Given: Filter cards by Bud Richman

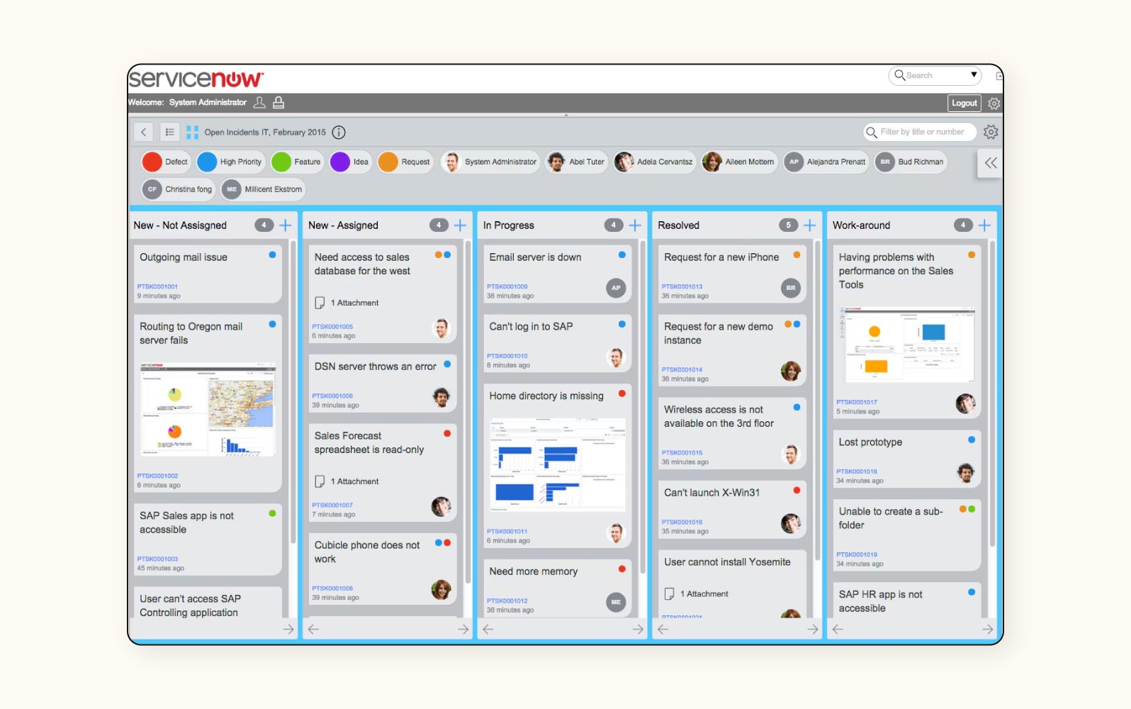Looking at the screenshot, I should [x=911, y=162].
